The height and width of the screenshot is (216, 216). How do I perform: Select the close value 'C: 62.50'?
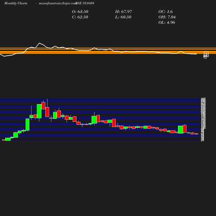(x=80, y=17)
